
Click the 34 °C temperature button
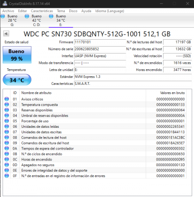[17, 80]
